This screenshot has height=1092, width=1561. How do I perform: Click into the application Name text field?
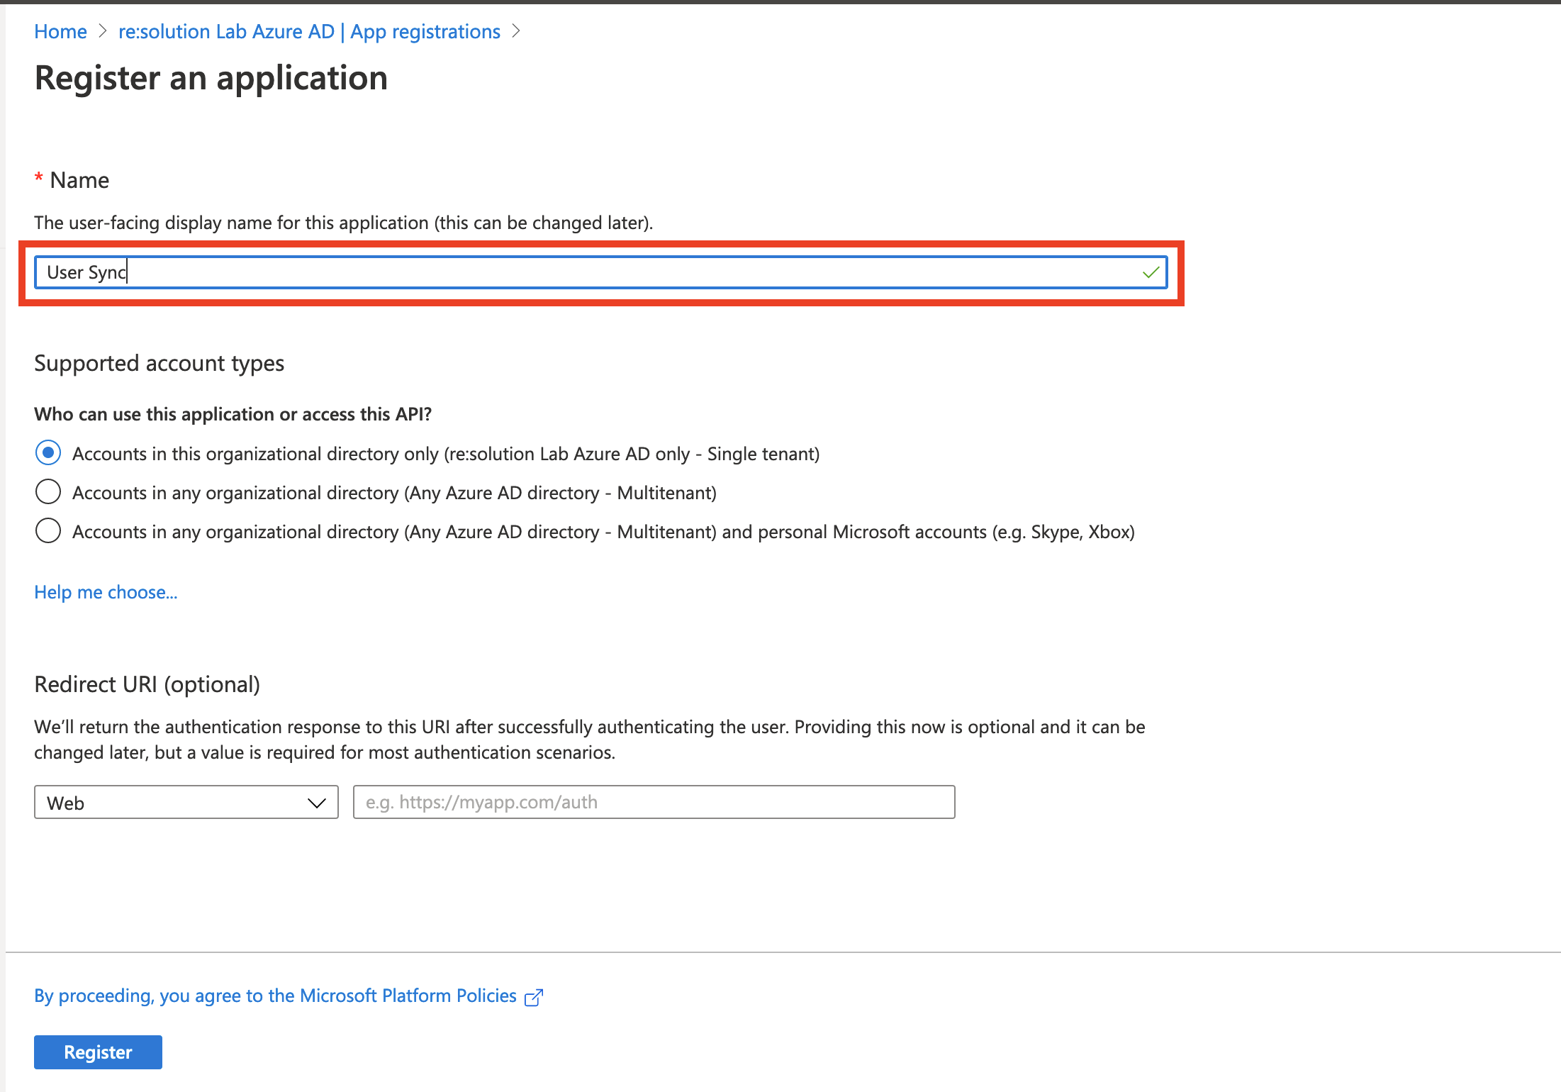click(x=600, y=272)
